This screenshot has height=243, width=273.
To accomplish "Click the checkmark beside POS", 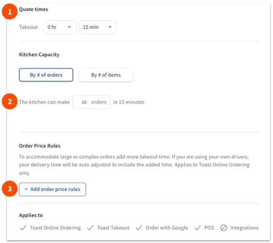I will [197, 228].
